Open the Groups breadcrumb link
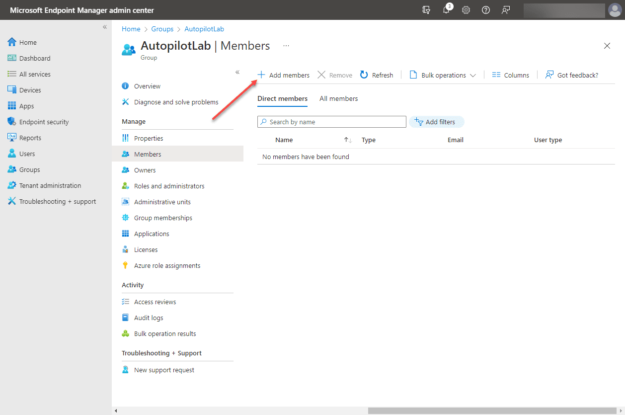This screenshot has height=415, width=625. point(162,29)
